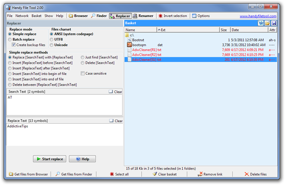Select AdwCleaner[S1] file row
Screen dimensions: 285x185
(201, 60)
